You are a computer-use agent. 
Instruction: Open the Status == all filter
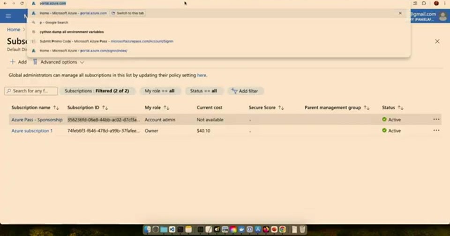[x=203, y=91]
